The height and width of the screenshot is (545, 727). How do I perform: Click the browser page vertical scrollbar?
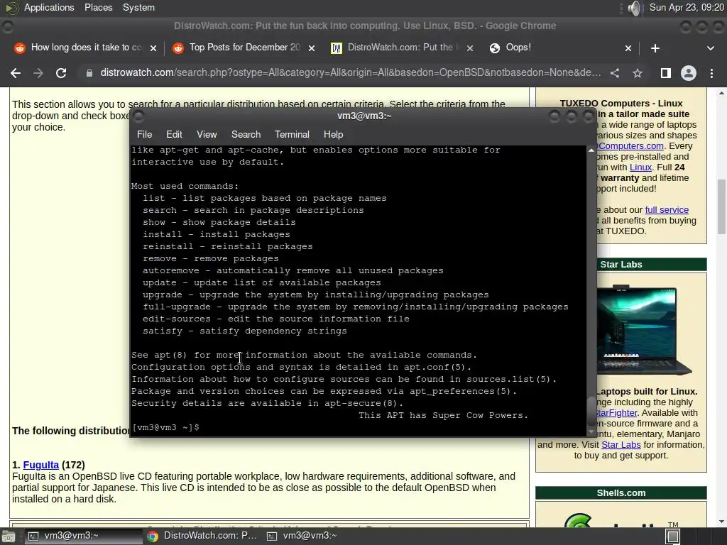point(721,207)
